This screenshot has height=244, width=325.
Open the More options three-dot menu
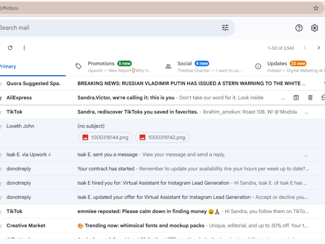(24, 48)
